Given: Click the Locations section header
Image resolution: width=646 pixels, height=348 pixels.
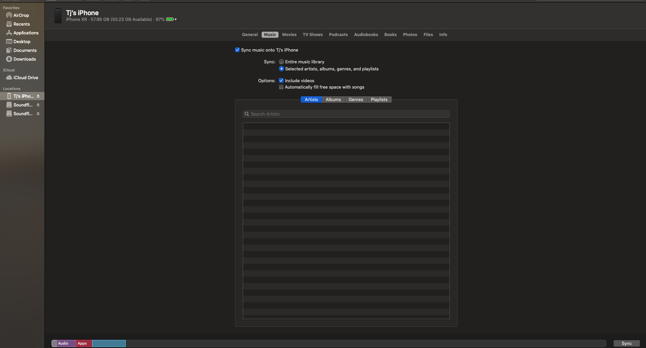Looking at the screenshot, I should (x=12, y=89).
